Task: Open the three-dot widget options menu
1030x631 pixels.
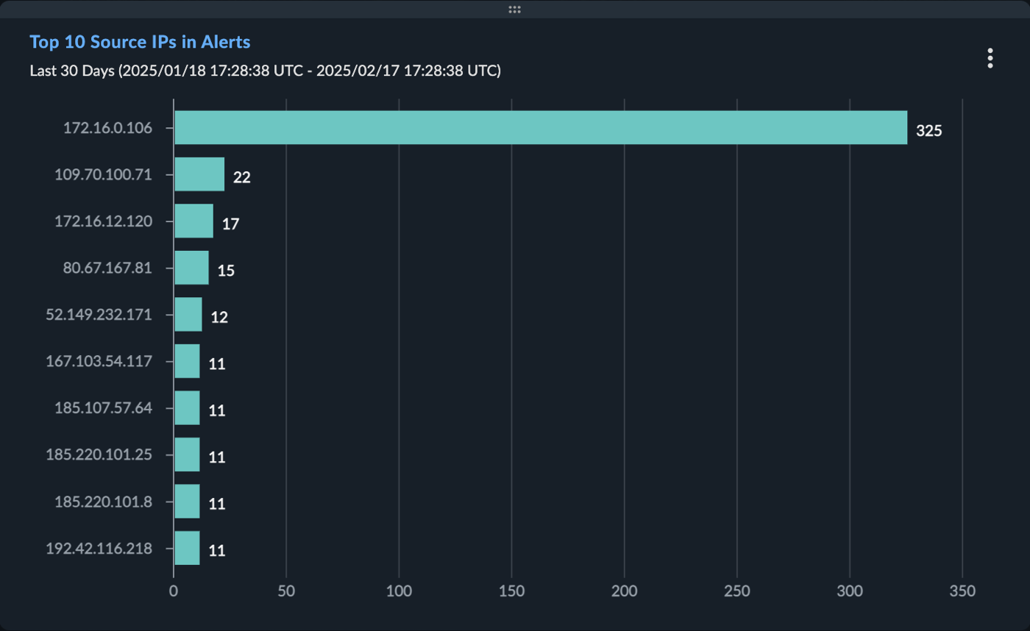Action: (990, 58)
